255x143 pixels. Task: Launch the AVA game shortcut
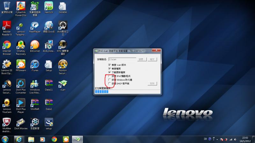(x=63, y=28)
